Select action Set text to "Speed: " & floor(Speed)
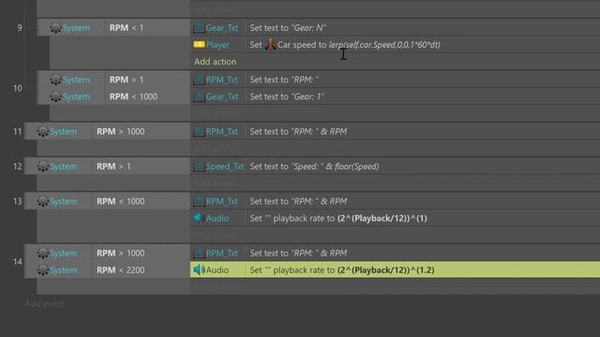This screenshot has width=600, height=337. point(314,167)
